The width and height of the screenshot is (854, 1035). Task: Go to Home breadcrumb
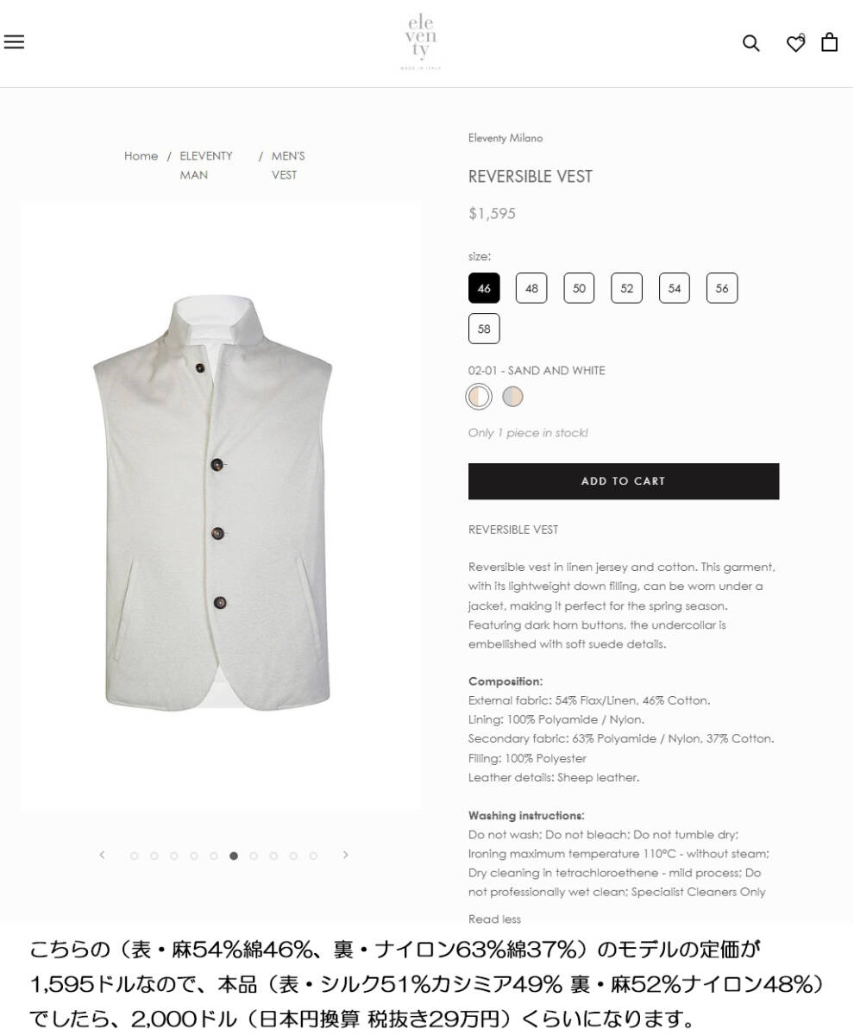141,156
